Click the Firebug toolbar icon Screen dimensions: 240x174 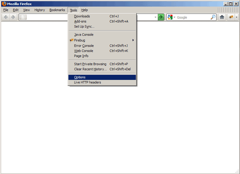[231, 17]
